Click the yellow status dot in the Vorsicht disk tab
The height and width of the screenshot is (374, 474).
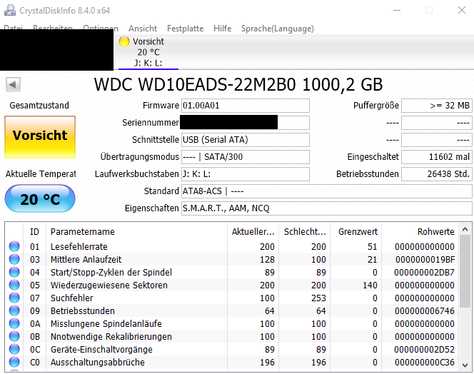click(124, 41)
